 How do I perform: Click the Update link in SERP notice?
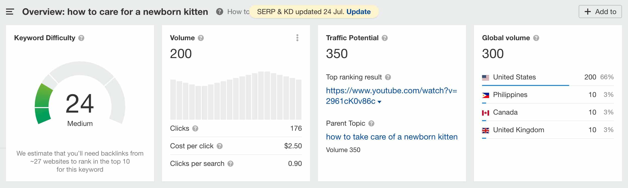click(x=359, y=12)
